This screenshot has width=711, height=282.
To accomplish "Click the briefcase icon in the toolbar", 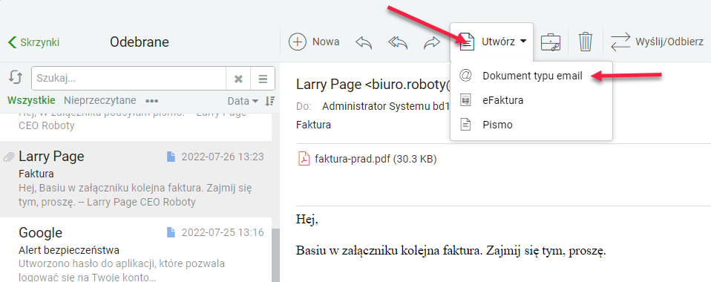I will [x=551, y=42].
